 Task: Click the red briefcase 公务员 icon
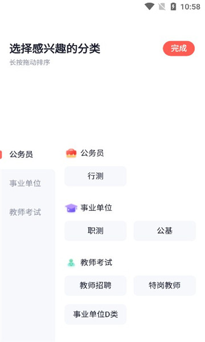[x=71, y=153]
